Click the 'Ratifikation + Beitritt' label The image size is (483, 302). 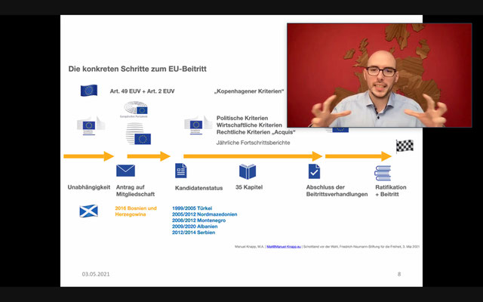(391, 191)
